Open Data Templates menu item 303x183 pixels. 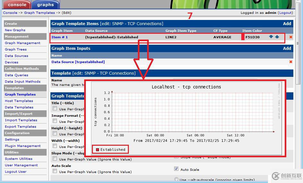[19, 107]
